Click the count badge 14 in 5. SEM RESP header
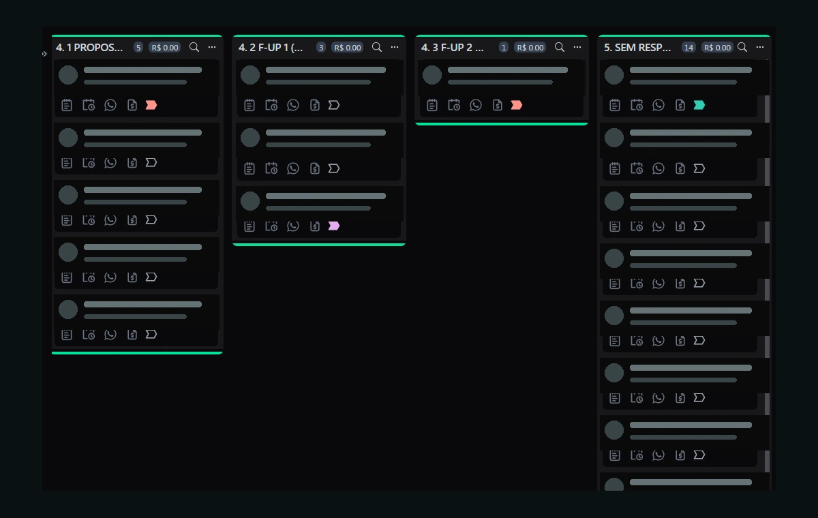Screen dimensions: 818x518 [x=688, y=48]
